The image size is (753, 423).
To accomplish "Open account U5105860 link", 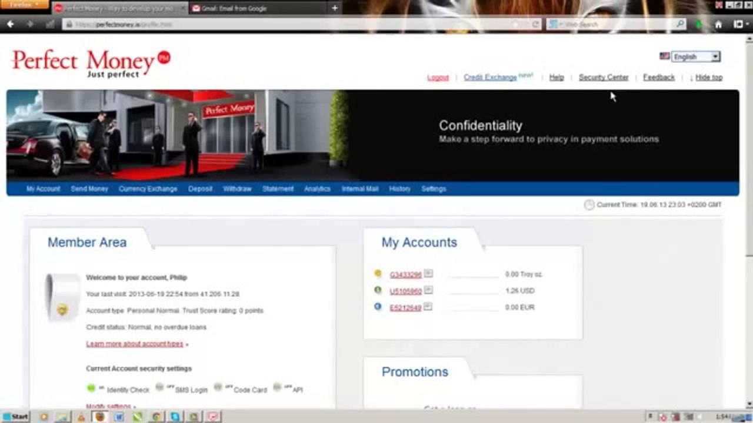I will 406,291.
